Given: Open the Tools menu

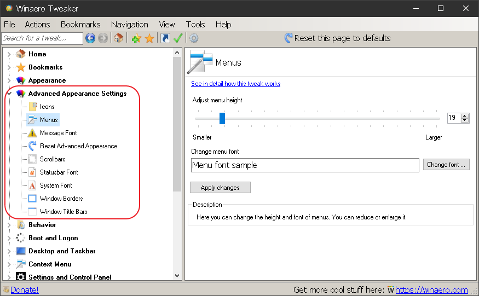Looking at the screenshot, I should 195,25.
